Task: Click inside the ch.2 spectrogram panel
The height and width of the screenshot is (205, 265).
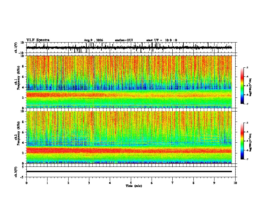Action: click(x=129, y=137)
